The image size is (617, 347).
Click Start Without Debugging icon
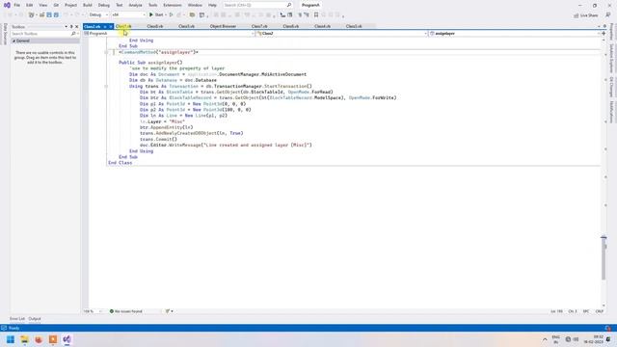172,15
